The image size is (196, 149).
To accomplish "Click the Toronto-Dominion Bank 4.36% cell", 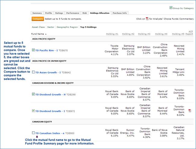I will click(145, 133).
